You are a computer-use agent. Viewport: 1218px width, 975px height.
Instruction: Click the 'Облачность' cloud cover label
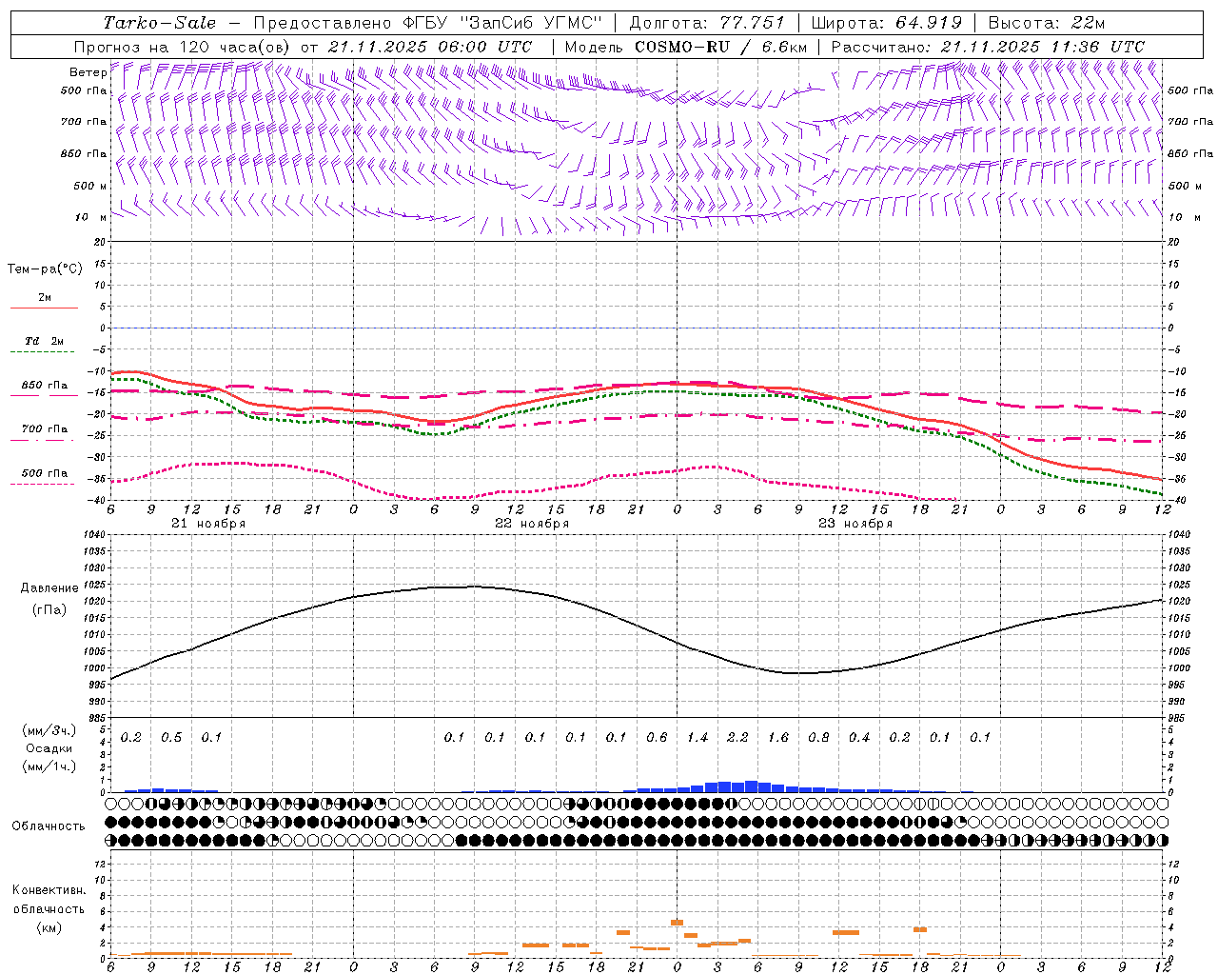click(49, 826)
